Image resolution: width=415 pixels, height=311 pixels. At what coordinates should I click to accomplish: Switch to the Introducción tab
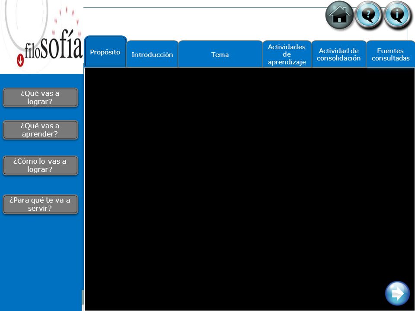[x=152, y=54]
